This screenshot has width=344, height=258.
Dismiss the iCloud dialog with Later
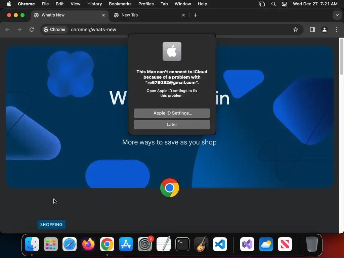[x=172, y=124]
